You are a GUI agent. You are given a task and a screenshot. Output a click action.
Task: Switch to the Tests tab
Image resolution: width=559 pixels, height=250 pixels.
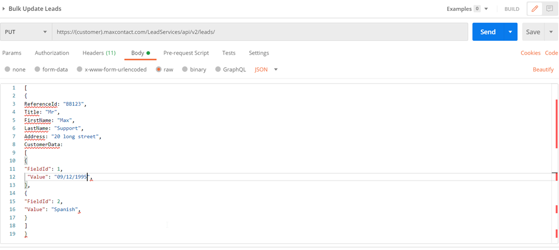coord(229,53)
